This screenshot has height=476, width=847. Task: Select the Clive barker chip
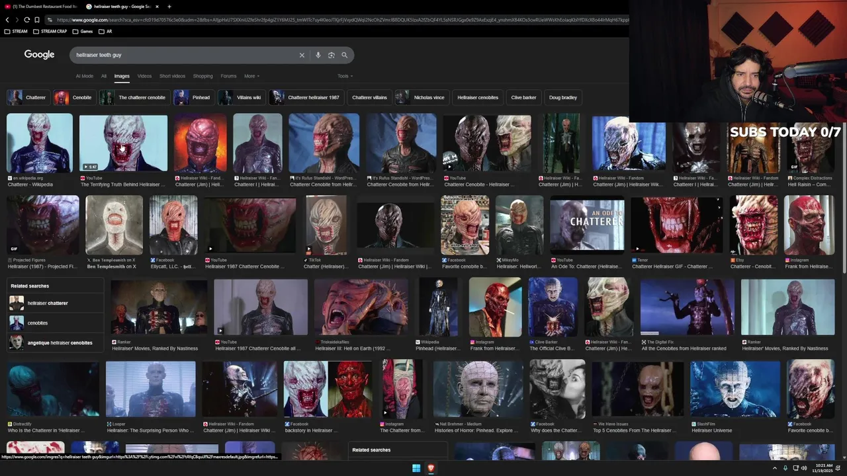523,97
